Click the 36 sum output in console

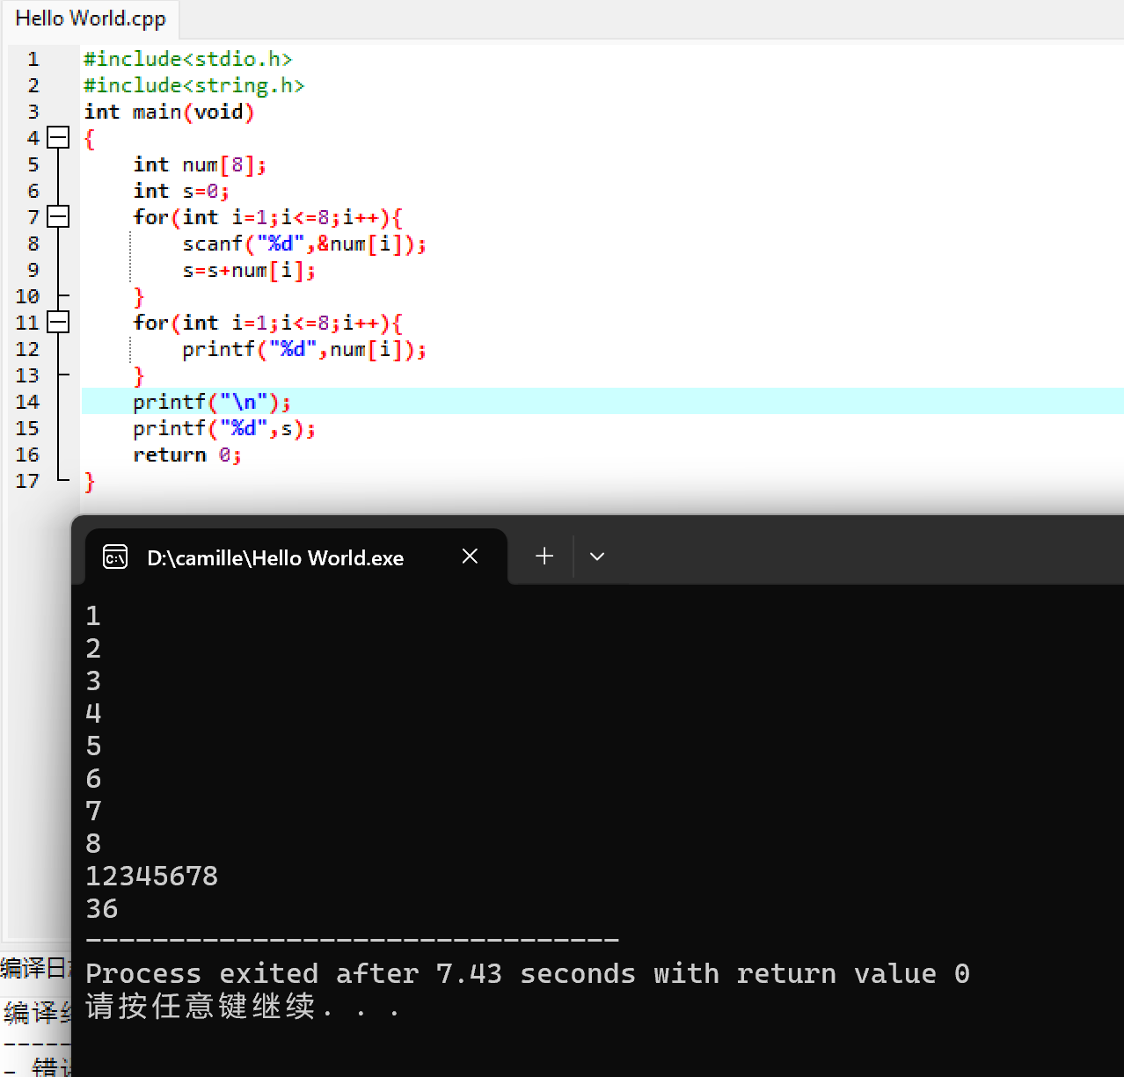tap(102, 908)
